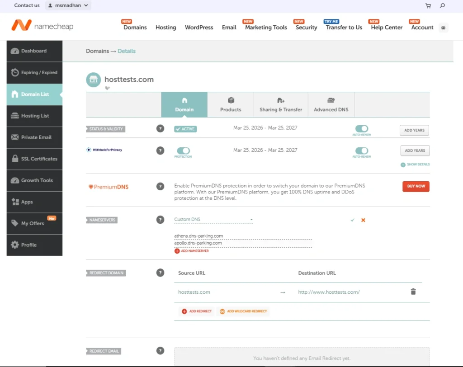Click the Nameservers help question mark icon
Screen dimensions: 463x367
(160, 220)
